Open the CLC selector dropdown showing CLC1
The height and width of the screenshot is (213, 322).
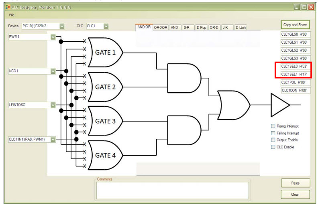[x=106, y=26]
